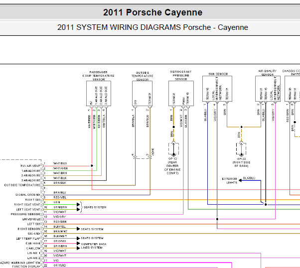This screenshot has width=300, height=268.
Task: Click the "SIG GND" pin label
Action: click(x=34, y=234)
